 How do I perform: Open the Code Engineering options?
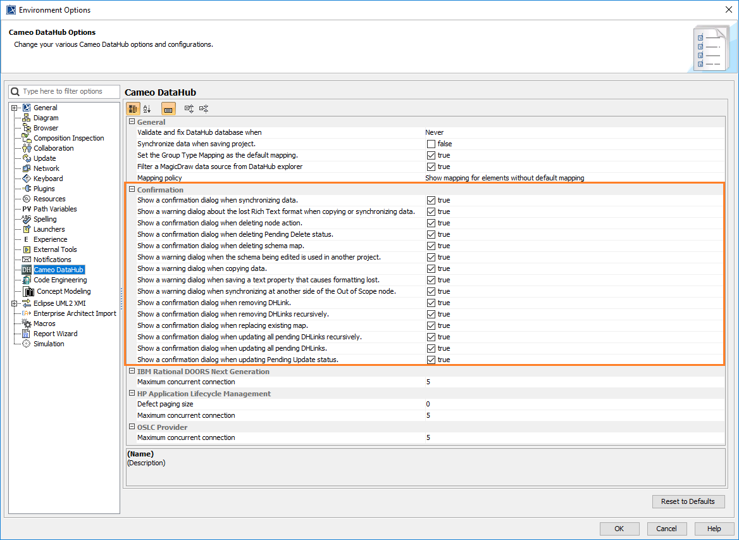[60, 280]
